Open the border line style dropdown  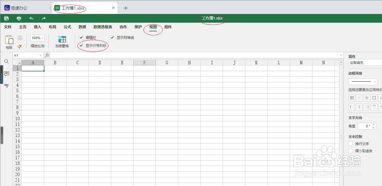pyautogui.click(x=363, y=82)
